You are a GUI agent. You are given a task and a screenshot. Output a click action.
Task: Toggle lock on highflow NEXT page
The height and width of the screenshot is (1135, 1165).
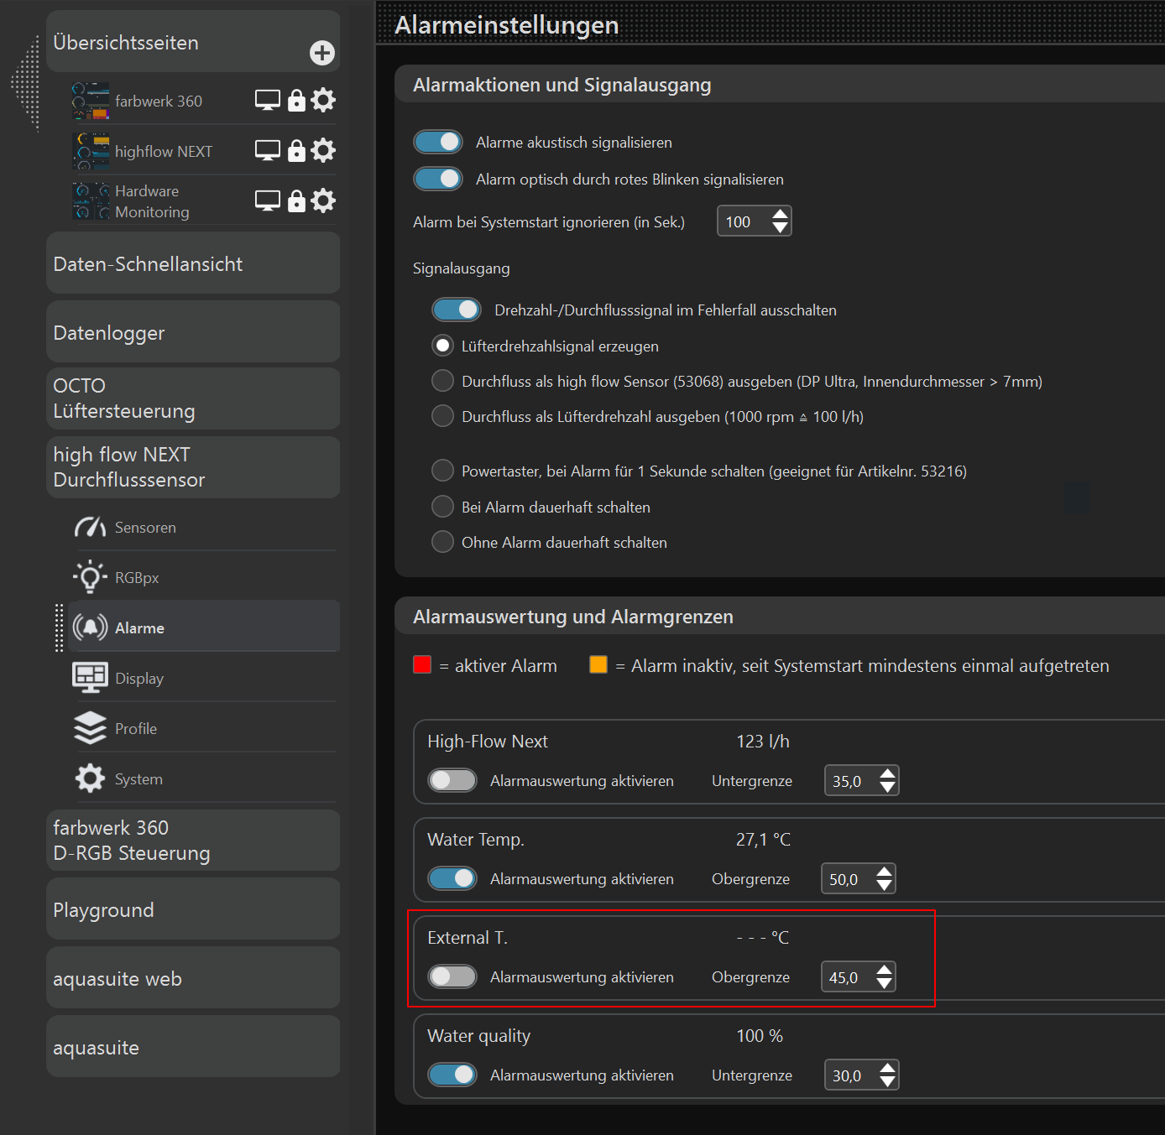coord(296,151)
